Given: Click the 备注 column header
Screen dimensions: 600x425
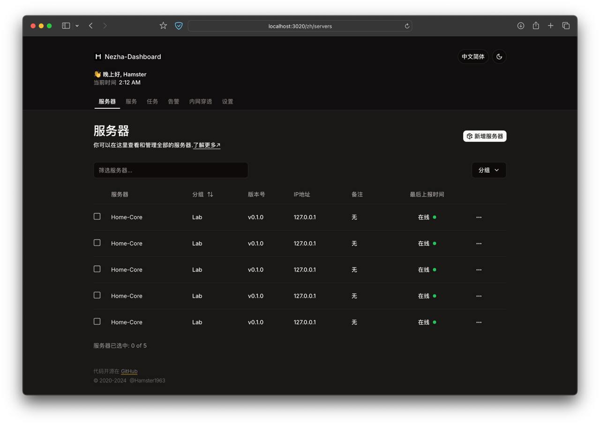Looking at the screenshot, I should (357, 194).
